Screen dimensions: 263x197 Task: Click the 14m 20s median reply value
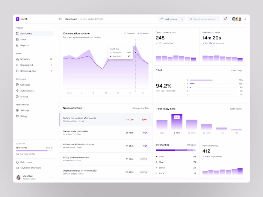click(x=212, y=38)
